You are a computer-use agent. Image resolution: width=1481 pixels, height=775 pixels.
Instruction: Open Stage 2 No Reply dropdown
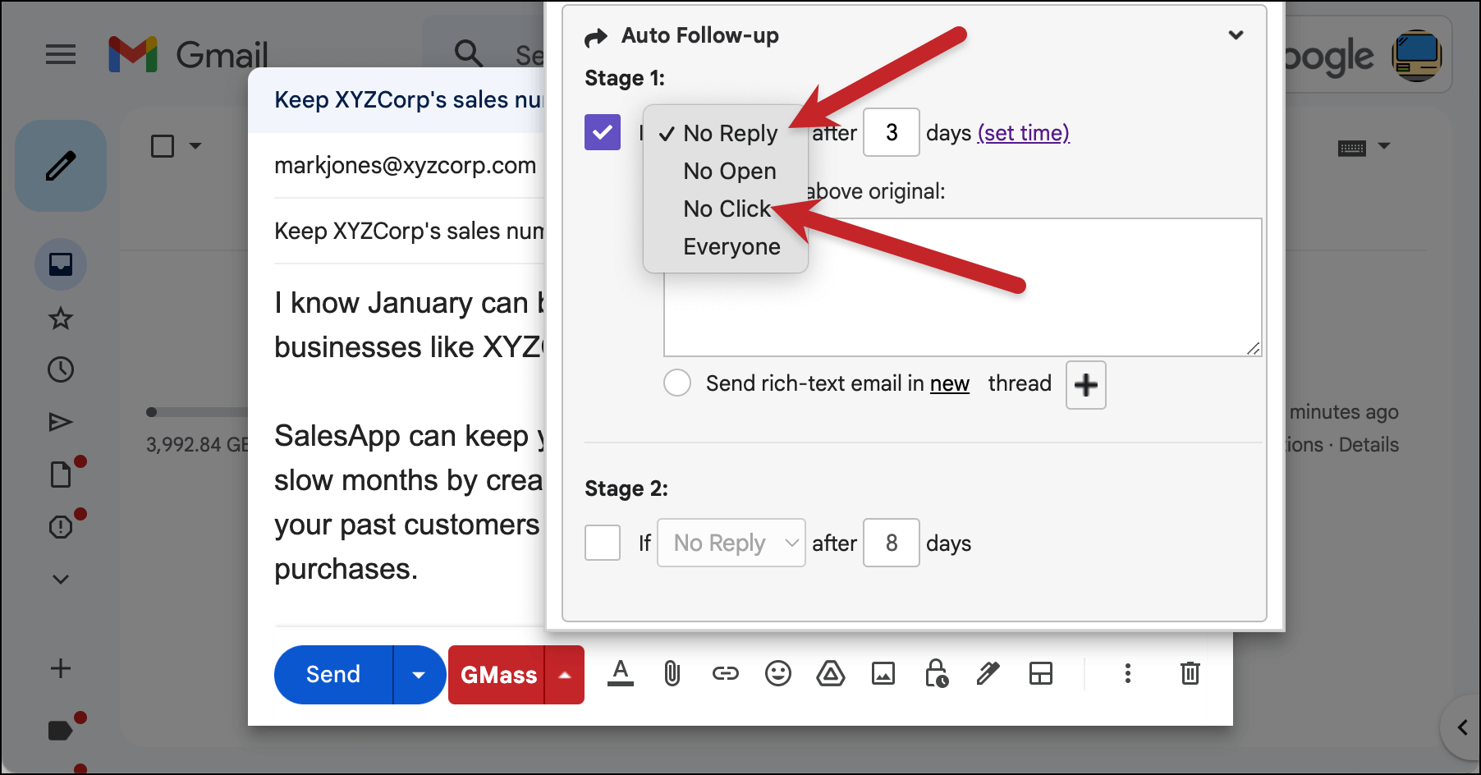pyautogui.click(x=731, y=543)
